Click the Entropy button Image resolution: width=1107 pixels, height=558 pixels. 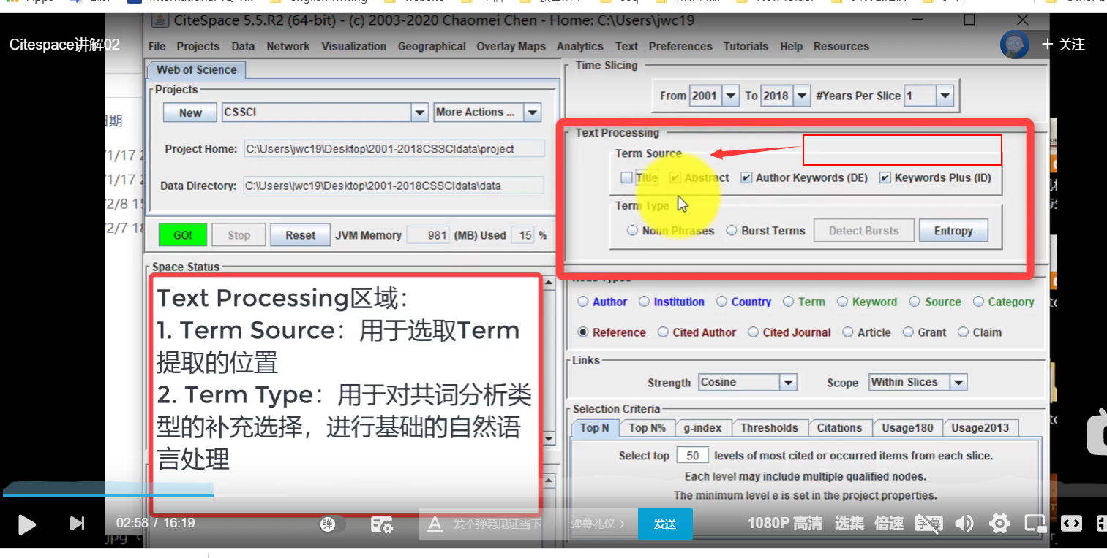[953, 230]
